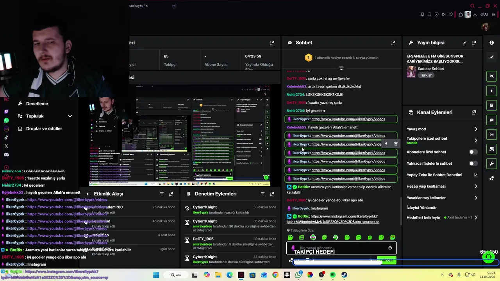
Task: Click the chat message input field
Action: (x=341, y=248)
